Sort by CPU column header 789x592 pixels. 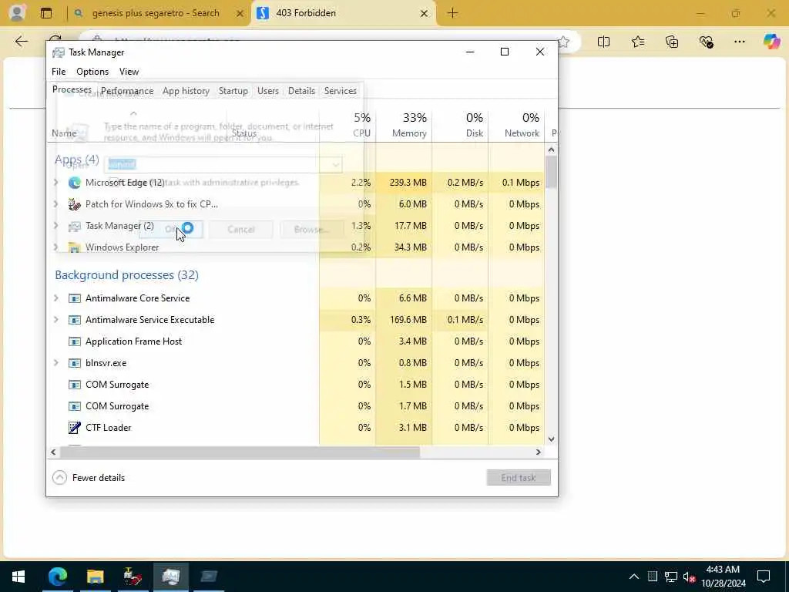tap(347, 125)
